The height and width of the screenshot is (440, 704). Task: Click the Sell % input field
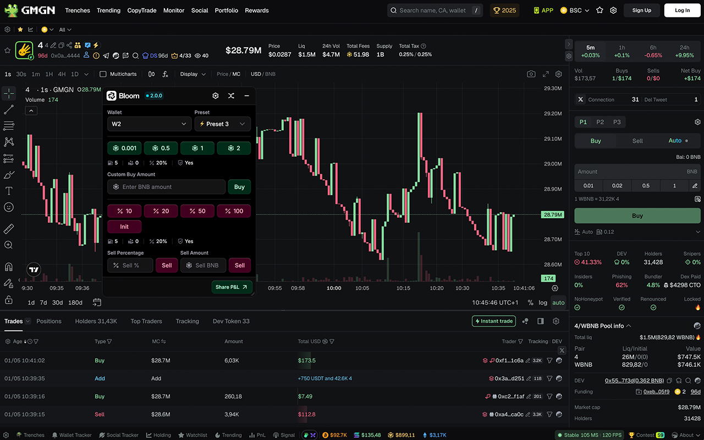coord(130,265)
